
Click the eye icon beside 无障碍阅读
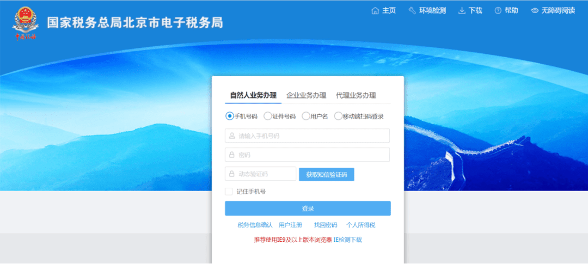(x=535, y=11)
